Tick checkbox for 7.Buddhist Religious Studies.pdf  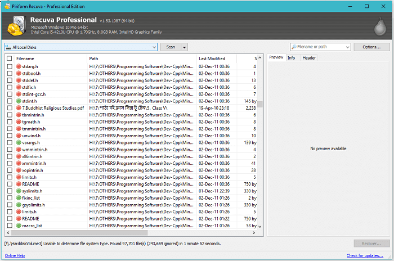coord(10,108)
